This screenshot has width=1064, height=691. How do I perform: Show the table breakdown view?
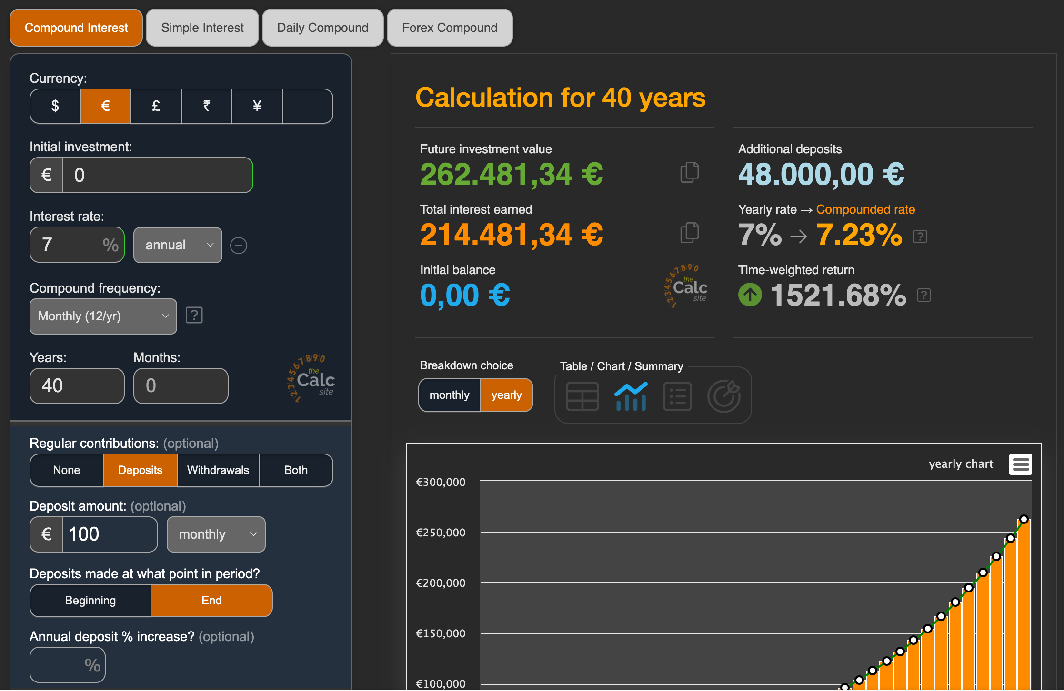pos(582,396)
